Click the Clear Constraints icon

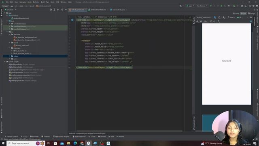(x=210, y=21)
